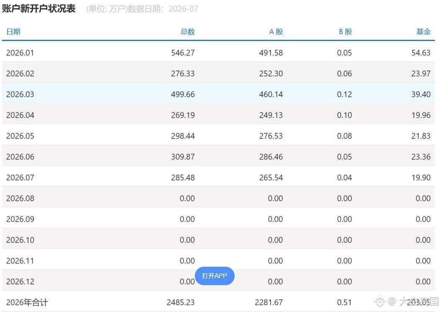The height and width of the screenshot is (312, 442).
Task: Click A股 value 286.46
Action: (x=271, y=157)
